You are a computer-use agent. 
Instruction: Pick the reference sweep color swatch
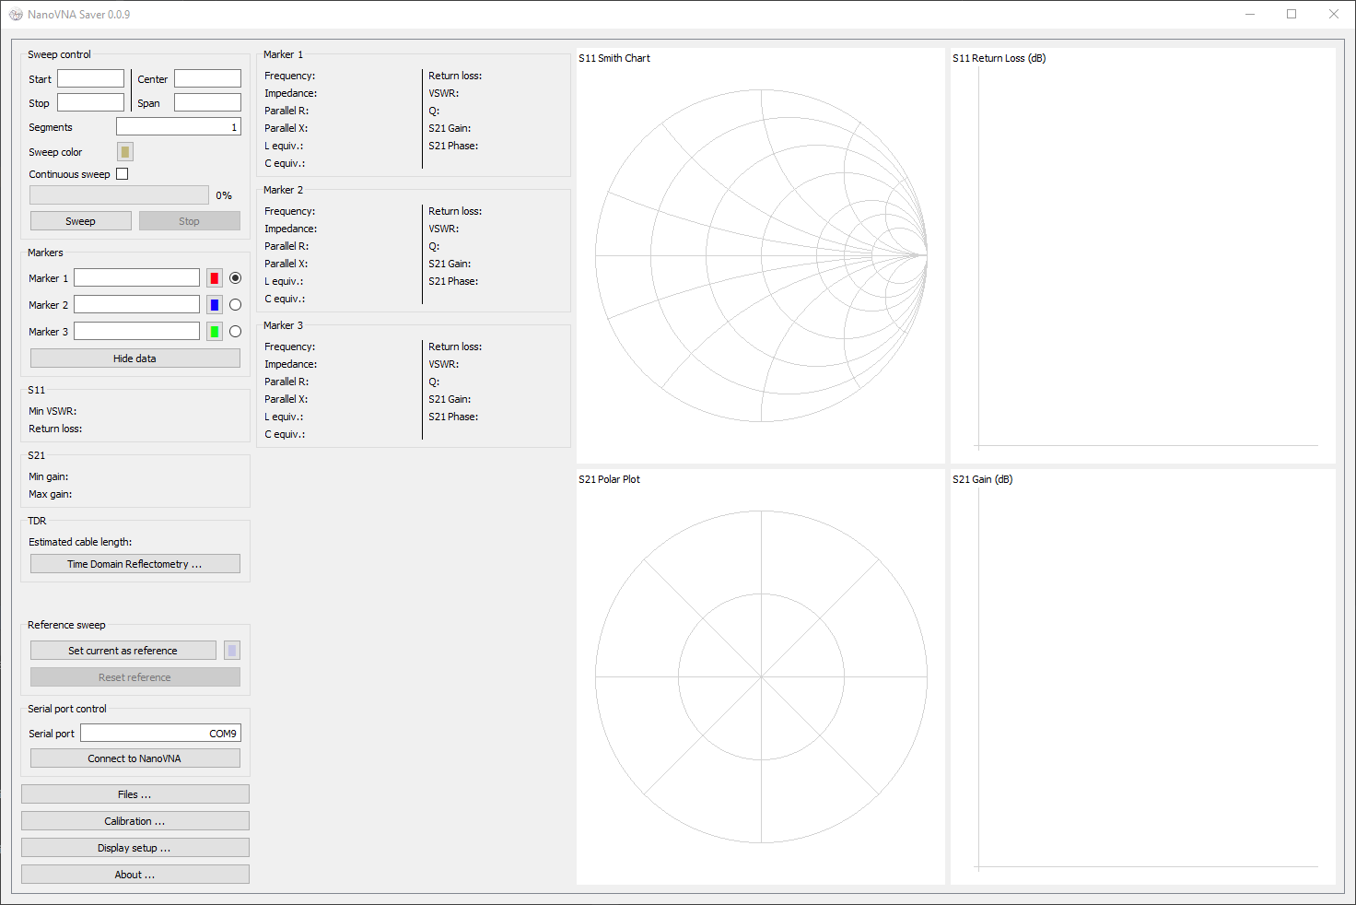pos(232,651)
